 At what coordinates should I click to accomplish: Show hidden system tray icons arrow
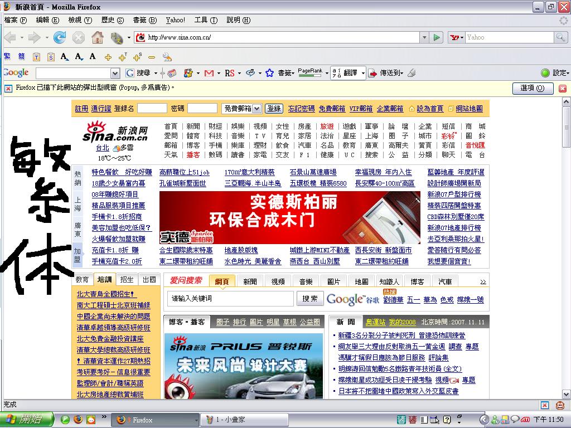click(x=483, y=420)
